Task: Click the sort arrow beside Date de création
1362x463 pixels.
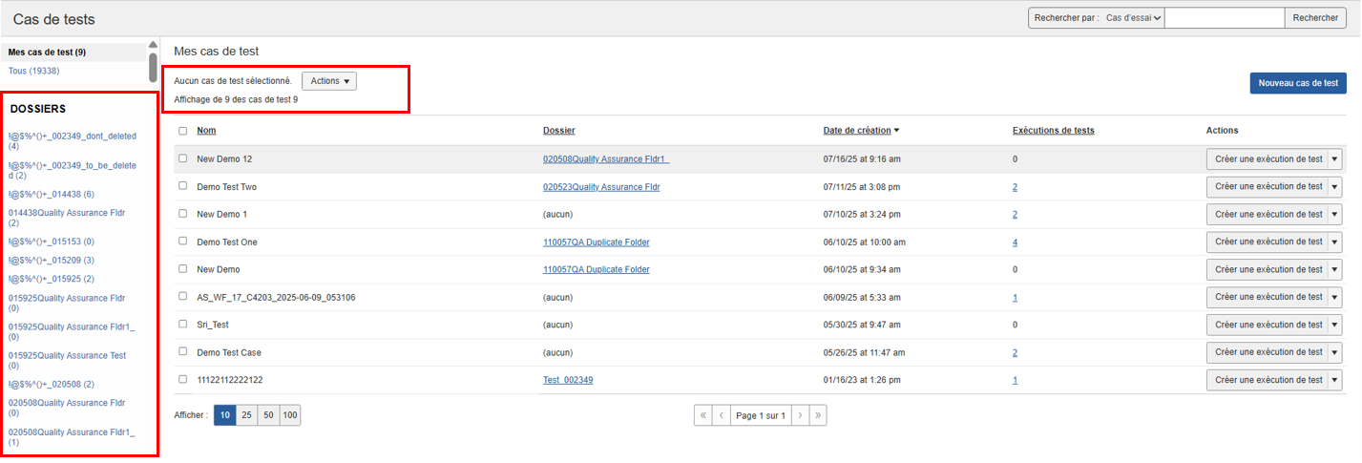Action: (896, 131)
